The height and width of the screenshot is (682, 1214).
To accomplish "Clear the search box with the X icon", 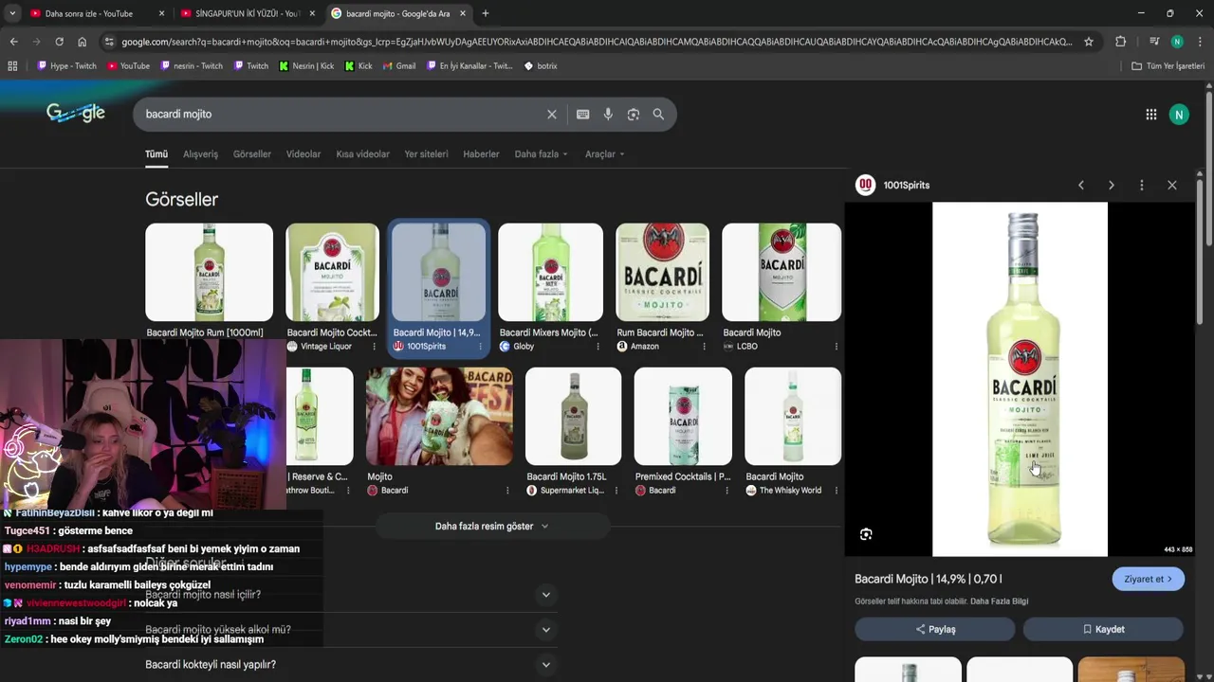I will point(552,115).
